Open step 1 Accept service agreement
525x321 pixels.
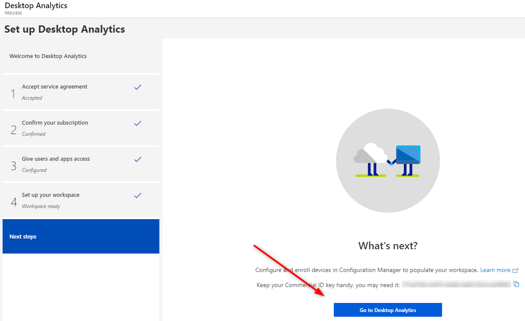81,92
